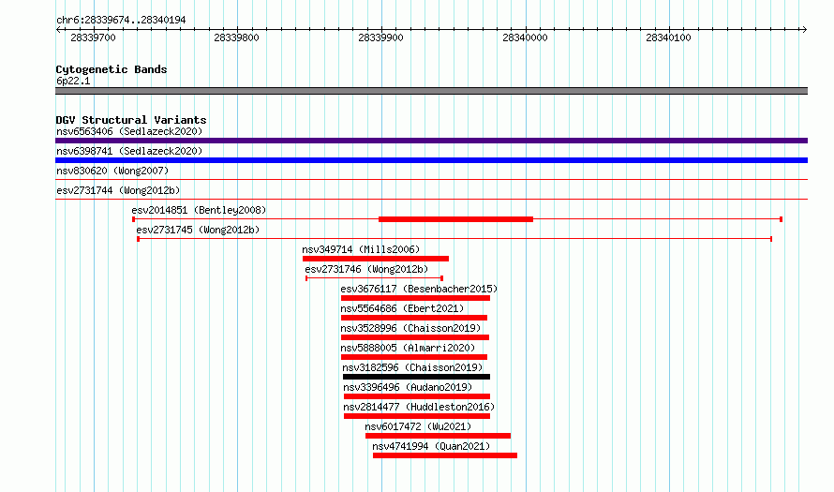
Task: Select the nsv3528996 red variant bar
Action: pyautogui.click(x=415, y=337)
